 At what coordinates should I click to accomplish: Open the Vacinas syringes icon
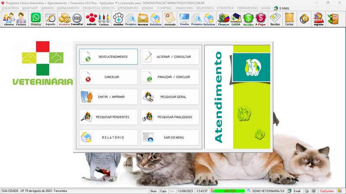tap(104, 19)
